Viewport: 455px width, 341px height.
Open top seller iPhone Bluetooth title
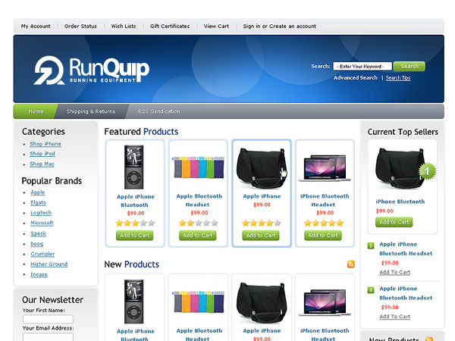click(400, 202)
